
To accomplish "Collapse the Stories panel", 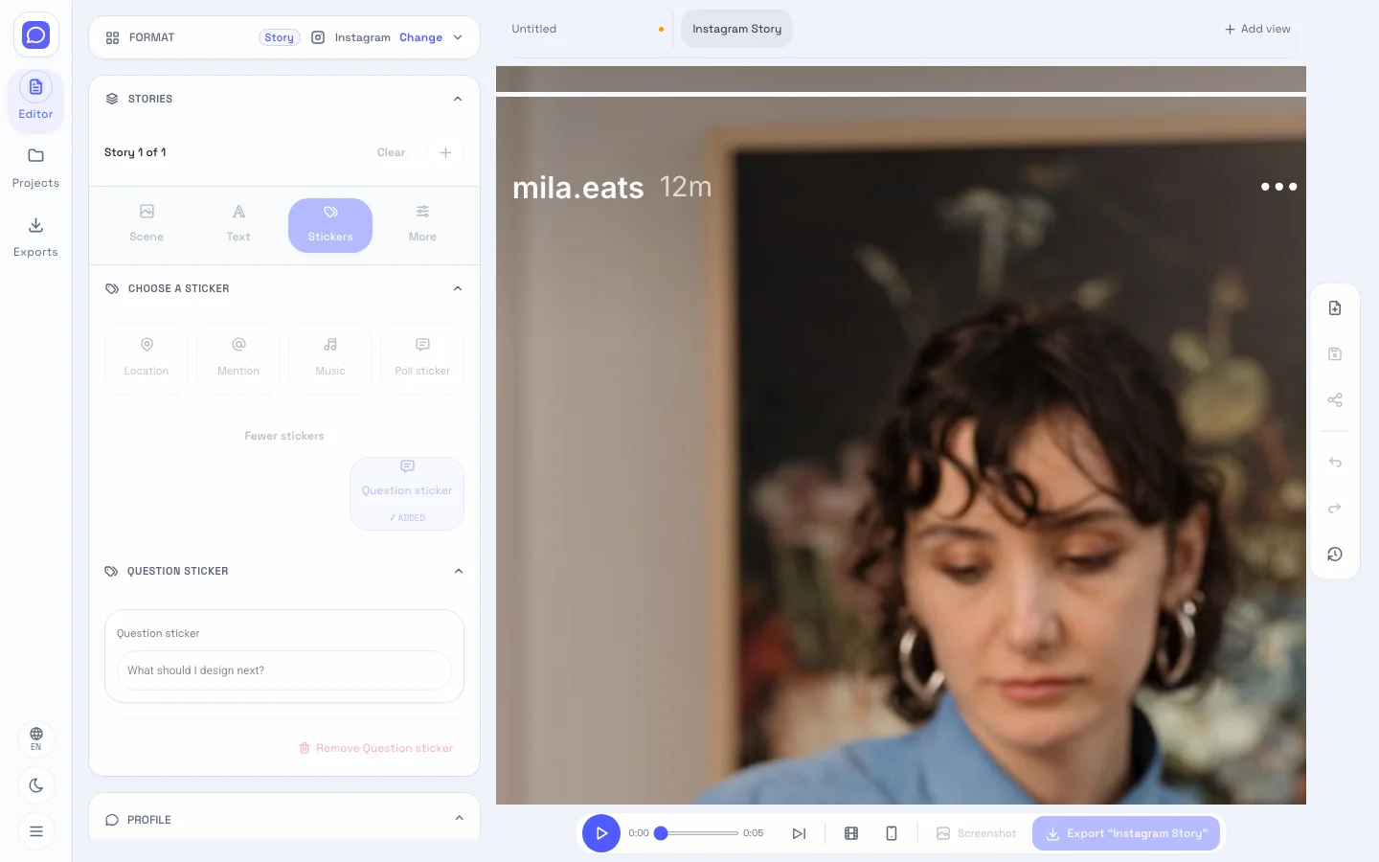I will click(x=458, y=99).
